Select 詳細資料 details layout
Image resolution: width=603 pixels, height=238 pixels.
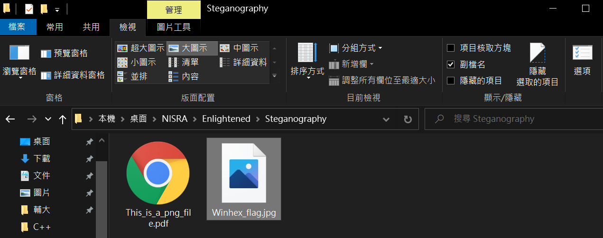pos(243,62)
